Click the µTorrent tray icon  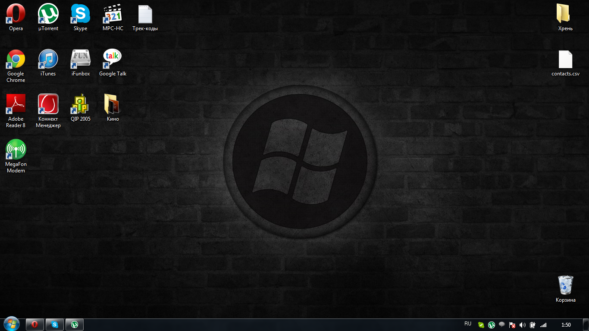(x=492, y=325)
